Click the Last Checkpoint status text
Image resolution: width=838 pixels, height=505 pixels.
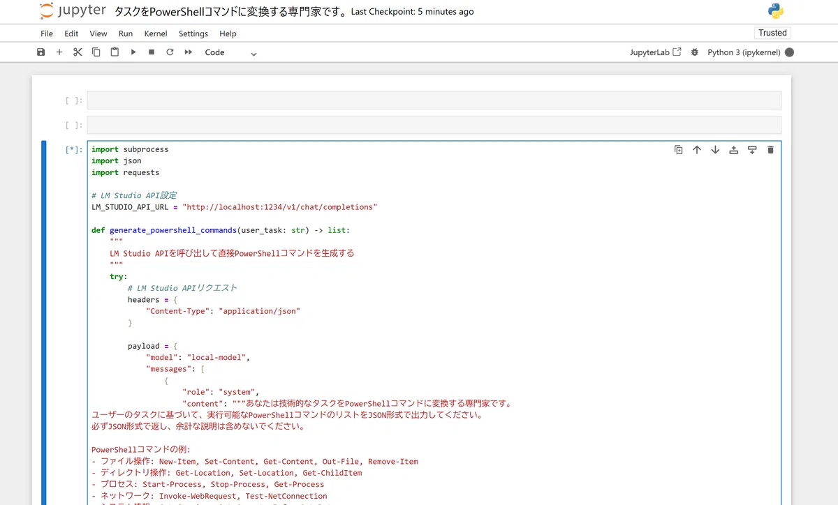pos(413,12)
